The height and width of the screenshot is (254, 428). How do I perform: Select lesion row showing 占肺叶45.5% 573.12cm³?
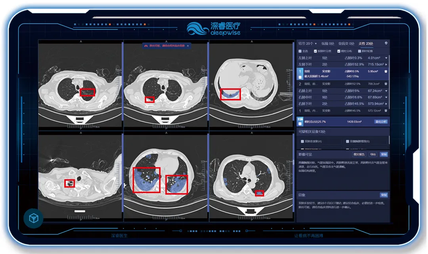(x=343, y=111)
